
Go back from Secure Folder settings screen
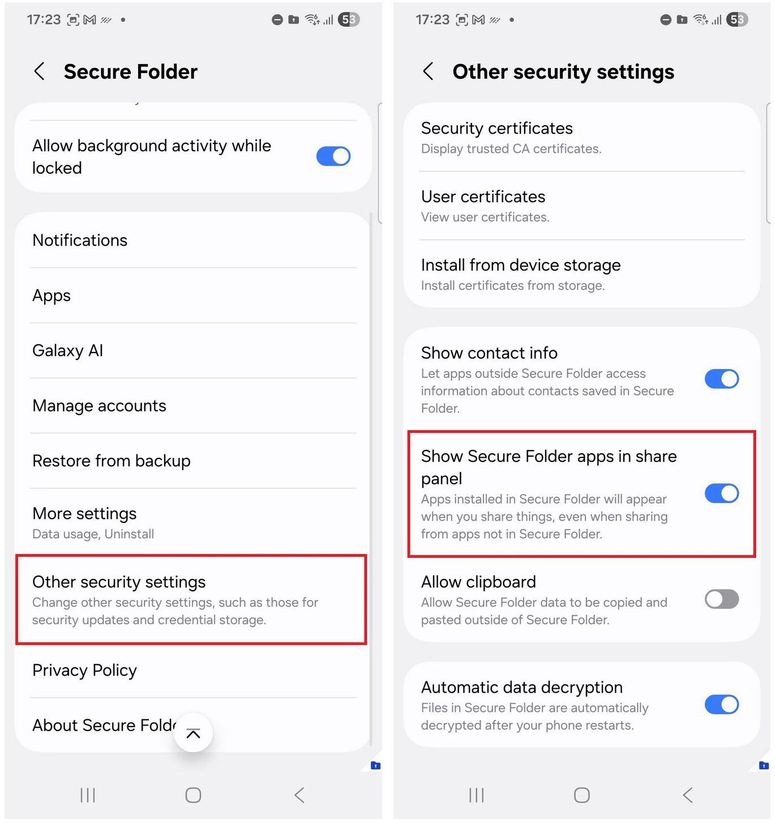[x=39, y=71]
